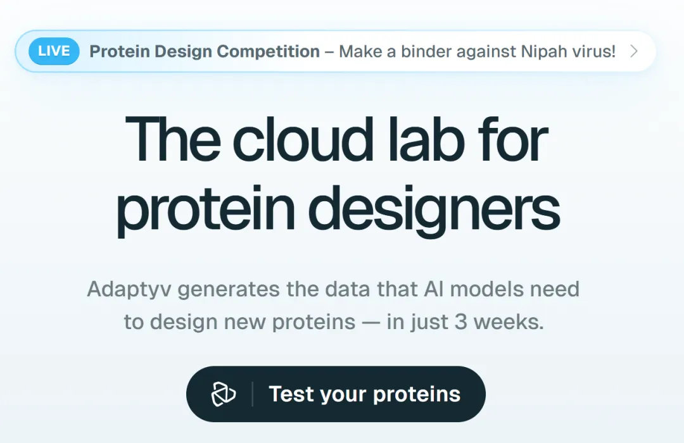The height and width of the screenshot is (443, 684).
Task: Select the vertical divider inside the dark button
Action: click(253, 394)
